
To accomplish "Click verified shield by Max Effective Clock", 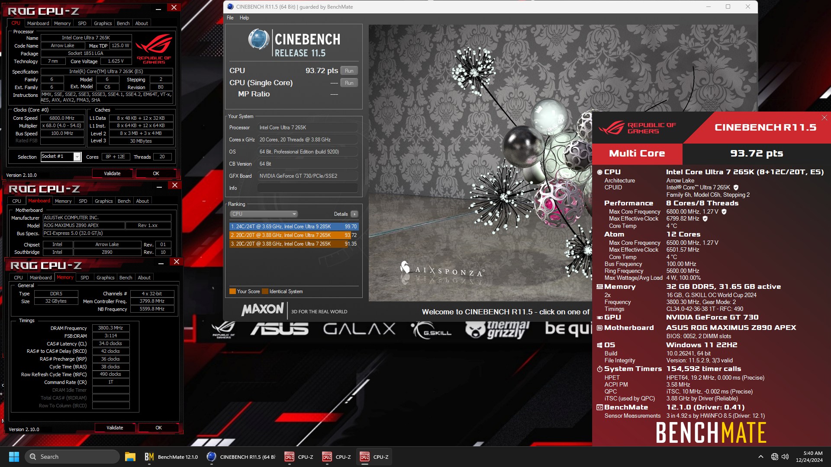I will (x=705, y=219).
